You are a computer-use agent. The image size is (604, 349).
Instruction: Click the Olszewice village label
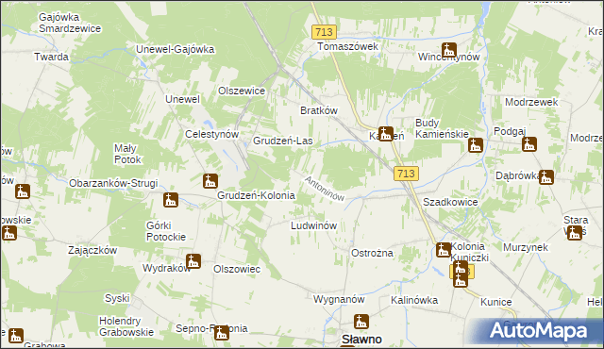pos(242,91)
